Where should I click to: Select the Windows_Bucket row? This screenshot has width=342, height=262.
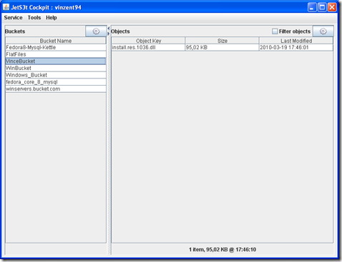tap(56, 75)
